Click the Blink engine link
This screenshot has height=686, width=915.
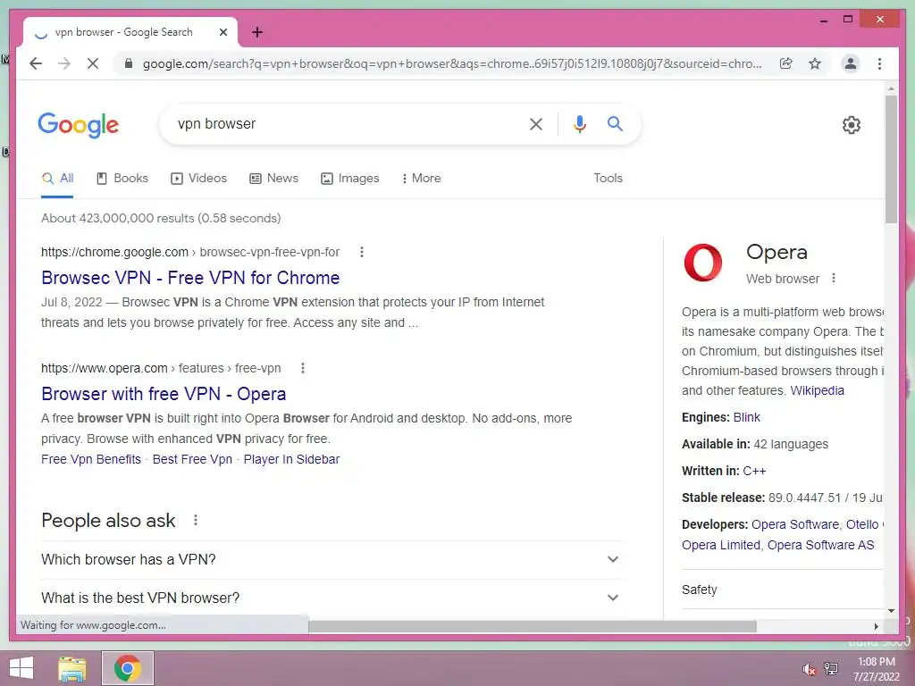(746, 417)
